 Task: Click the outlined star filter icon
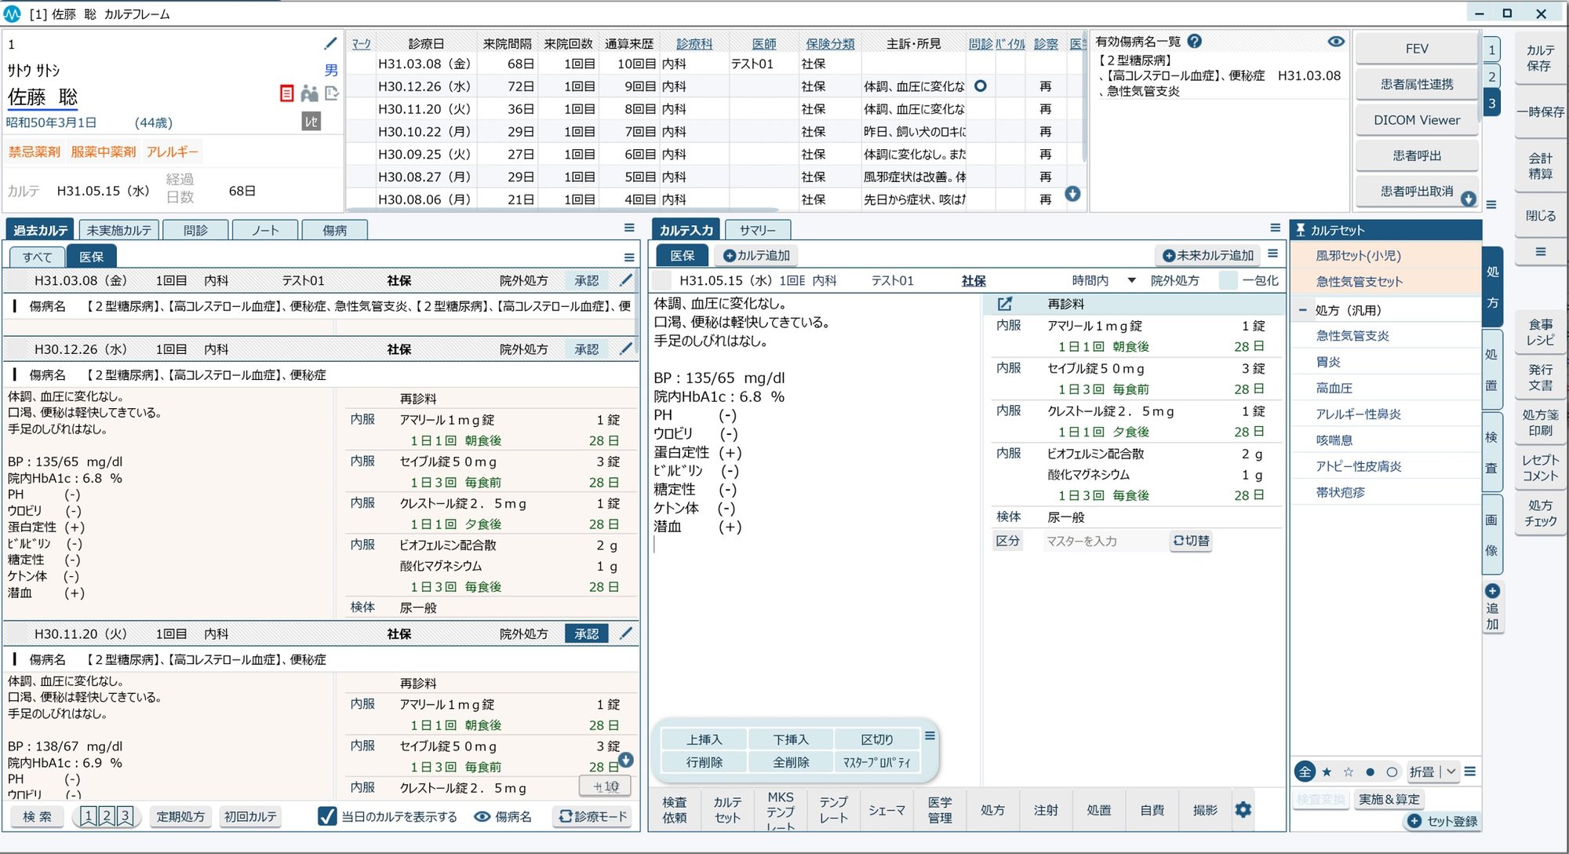tap(1349, 772)
